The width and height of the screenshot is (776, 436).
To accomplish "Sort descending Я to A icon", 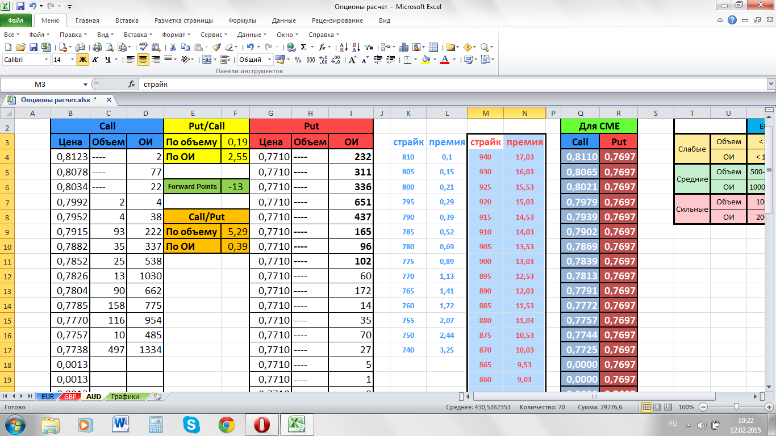I will tap(356, 47).
